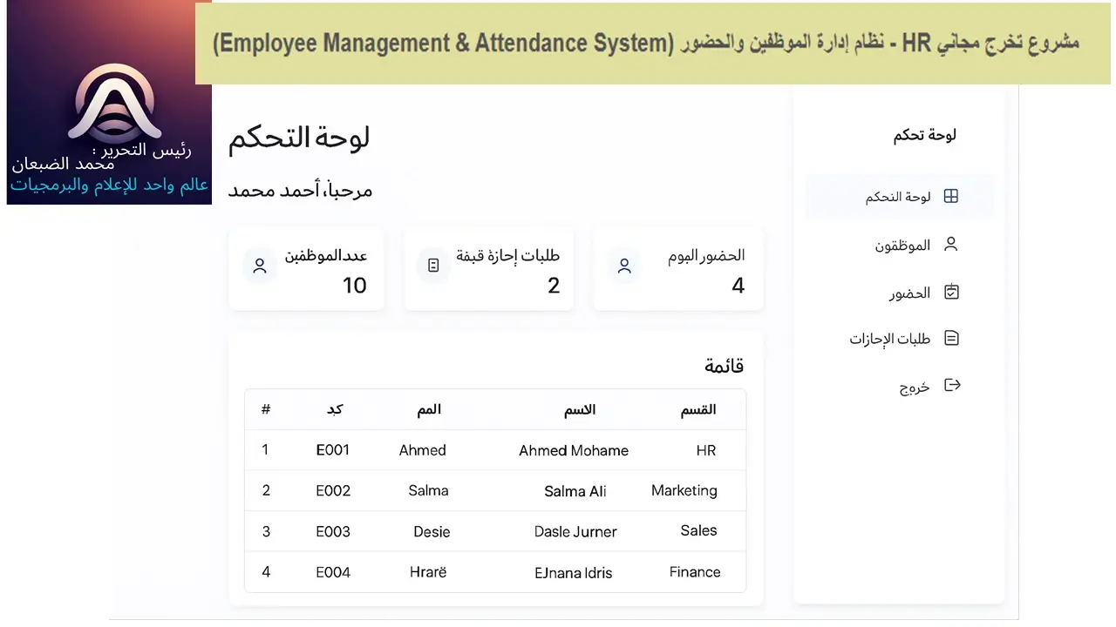This screenshot has width=1116, height=627.
Task: Open attendance via the calendar-check icon beside الحضور
Action: tap(950, 292)
